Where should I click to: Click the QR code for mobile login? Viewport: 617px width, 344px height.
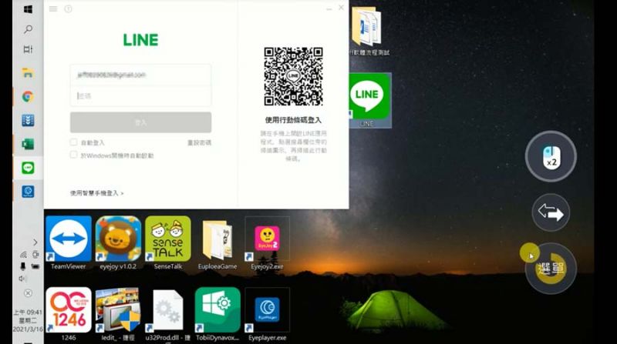pos(293,76)
